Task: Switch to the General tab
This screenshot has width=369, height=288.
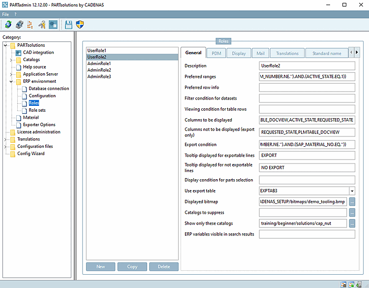Action: [x=193, y=53]
